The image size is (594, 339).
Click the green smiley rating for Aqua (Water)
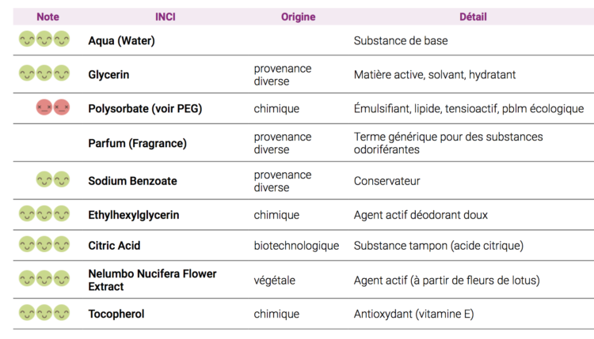(x=44, y=40)
